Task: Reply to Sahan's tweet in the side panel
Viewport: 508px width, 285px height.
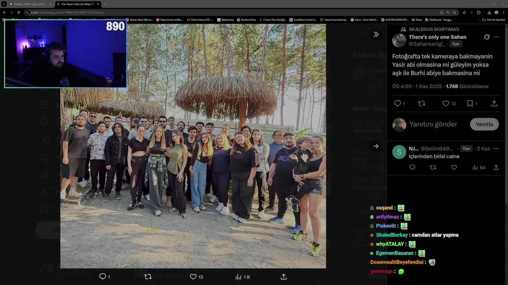Action: (x=398, y=103)
